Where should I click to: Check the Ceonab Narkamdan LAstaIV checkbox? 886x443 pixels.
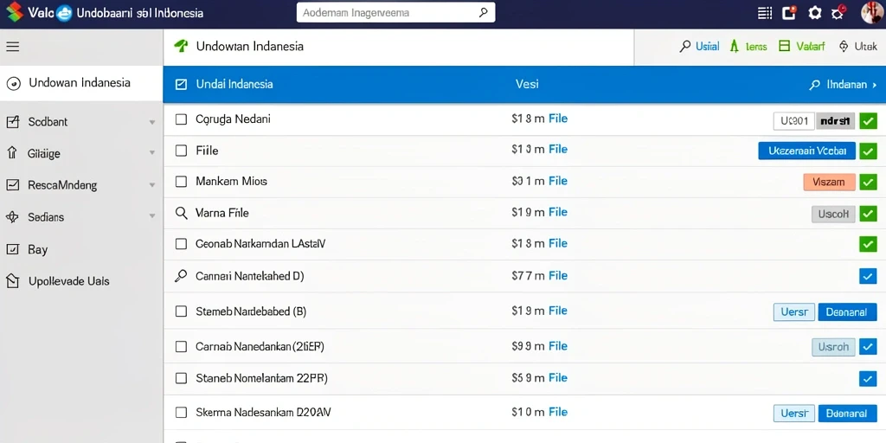[181, 243]
